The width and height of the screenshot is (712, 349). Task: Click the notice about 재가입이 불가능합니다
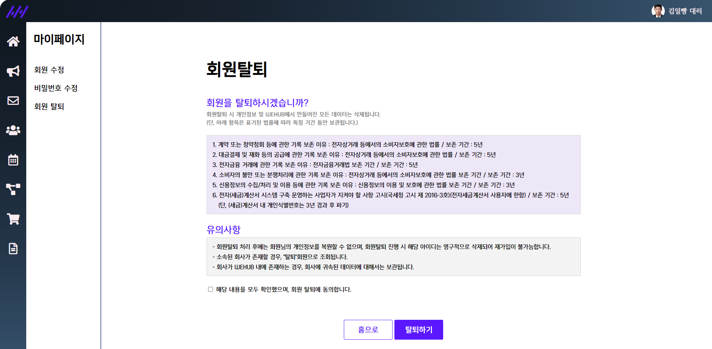pyautogui.click(x=382, y=247)
